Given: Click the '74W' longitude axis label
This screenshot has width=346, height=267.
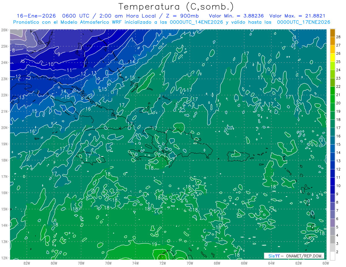Looking at the screenshot, I should click(x=135, y=263).
